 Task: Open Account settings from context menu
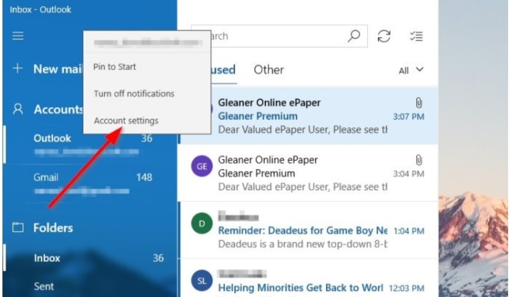[x=126, y=120]
